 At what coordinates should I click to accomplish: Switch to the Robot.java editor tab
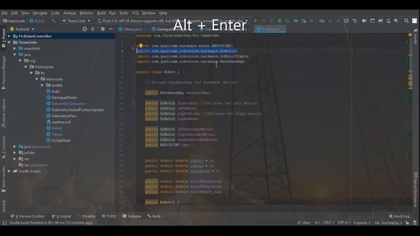270,29
